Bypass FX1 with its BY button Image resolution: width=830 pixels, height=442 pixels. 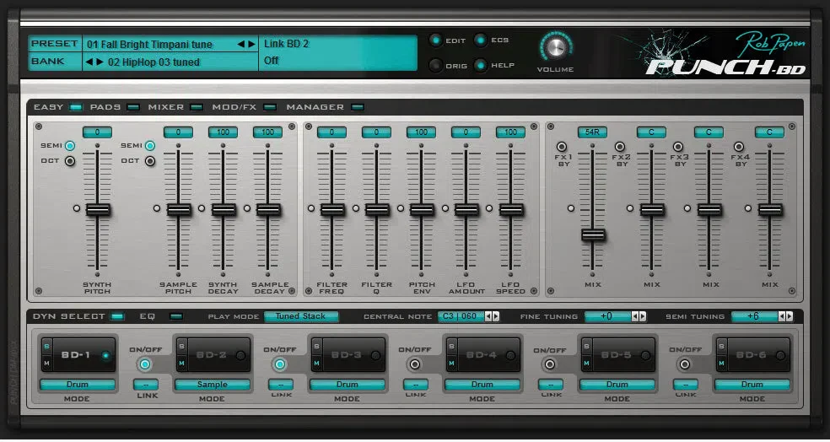tap(562, 147)
